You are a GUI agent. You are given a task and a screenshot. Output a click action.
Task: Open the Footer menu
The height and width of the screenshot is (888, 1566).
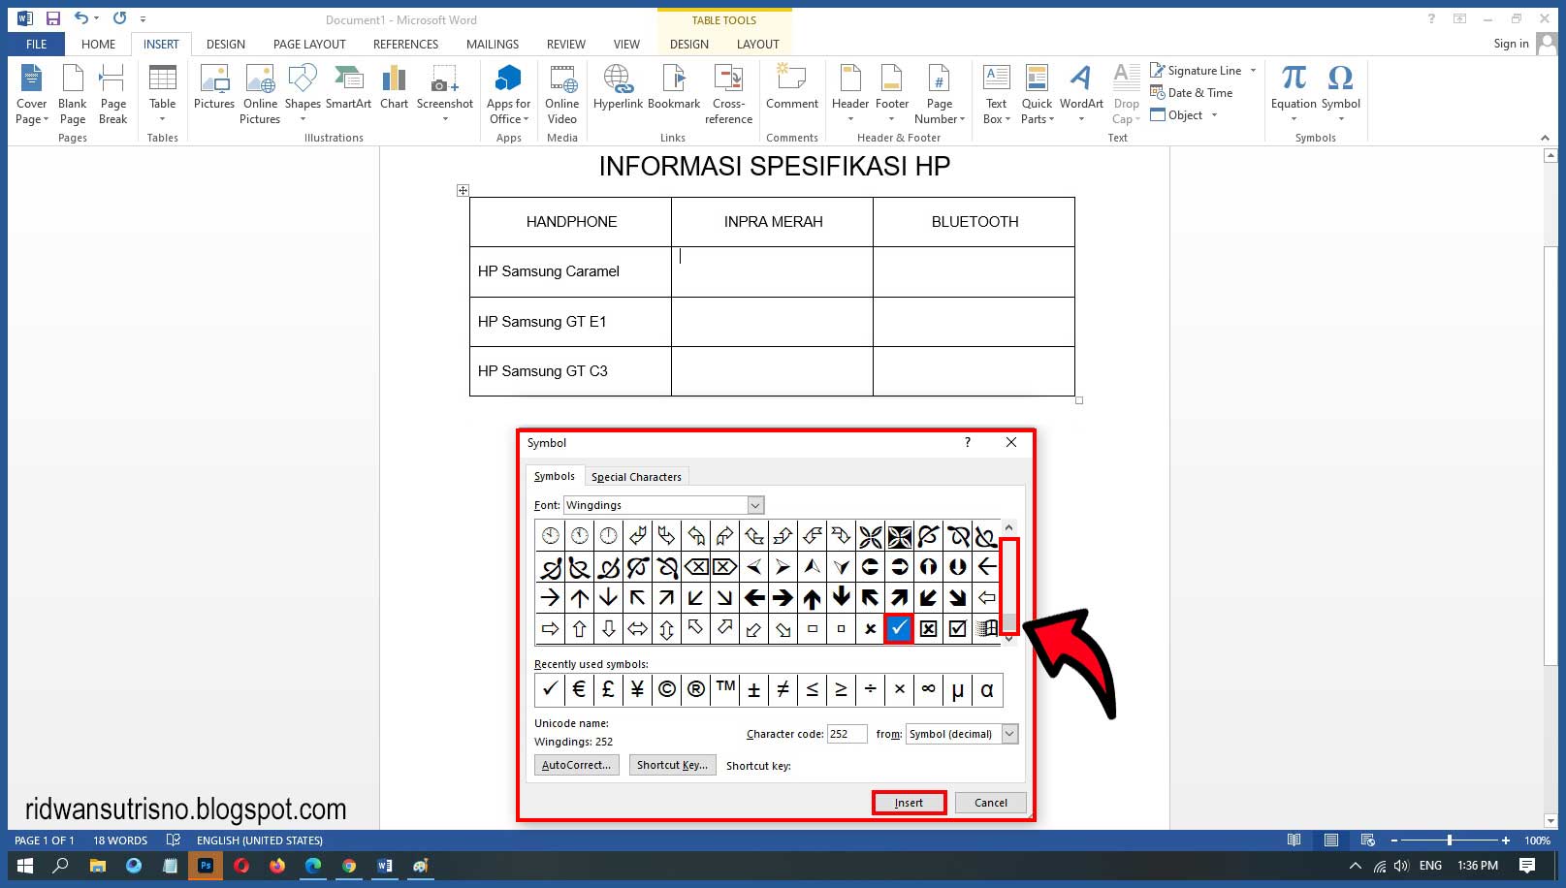point(892,94)
